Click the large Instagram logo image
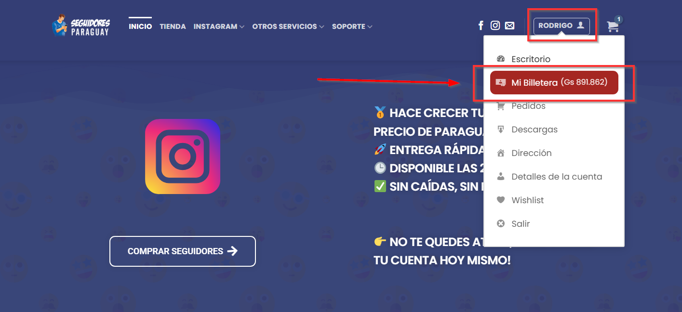The height and width of the screenshot is (312, 682). tap(183, 156)
